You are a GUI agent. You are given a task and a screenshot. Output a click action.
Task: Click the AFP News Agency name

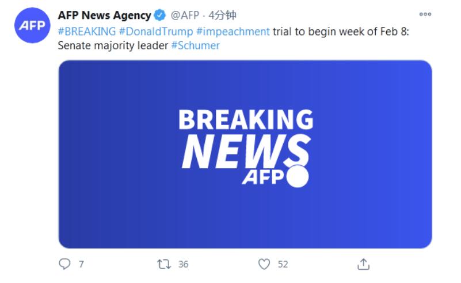click(x=104, y=15)
